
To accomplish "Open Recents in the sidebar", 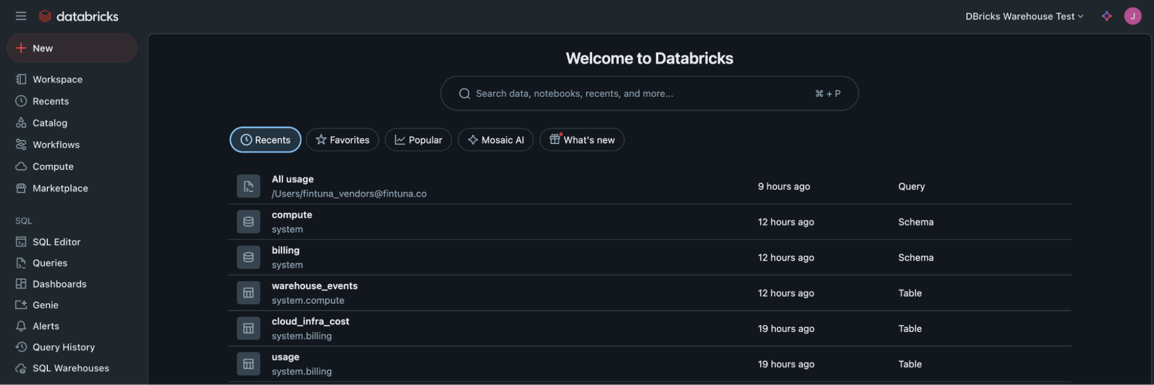I will 51,101.
